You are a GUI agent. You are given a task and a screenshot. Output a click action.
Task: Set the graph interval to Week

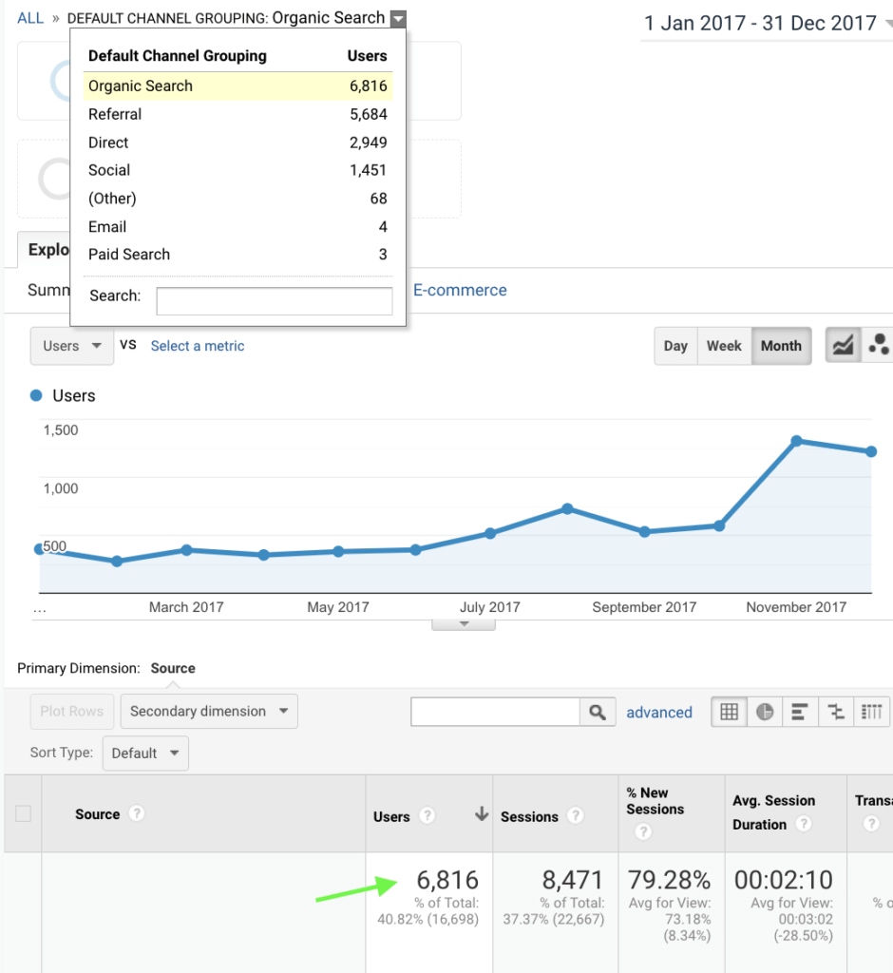point(724,346)
